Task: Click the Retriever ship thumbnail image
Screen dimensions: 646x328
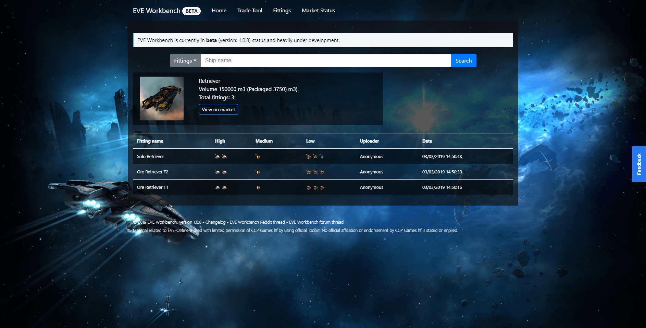Action: click(162, 99)
